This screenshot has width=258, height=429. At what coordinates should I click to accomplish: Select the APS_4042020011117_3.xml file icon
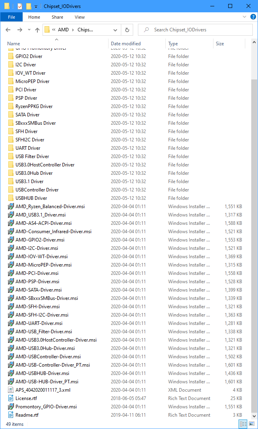(x=11, y=390)
